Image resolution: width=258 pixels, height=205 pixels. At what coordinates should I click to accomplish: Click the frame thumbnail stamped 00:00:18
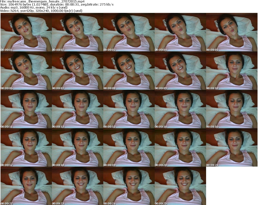[78, 147]
